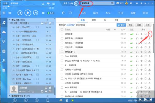Share the current song from top bar
This screenshot has width=155, height=103.
(x=53, y=4)
